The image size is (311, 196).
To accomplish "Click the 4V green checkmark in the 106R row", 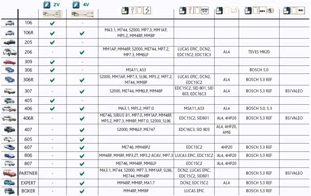I will click(x=82, y=33).
